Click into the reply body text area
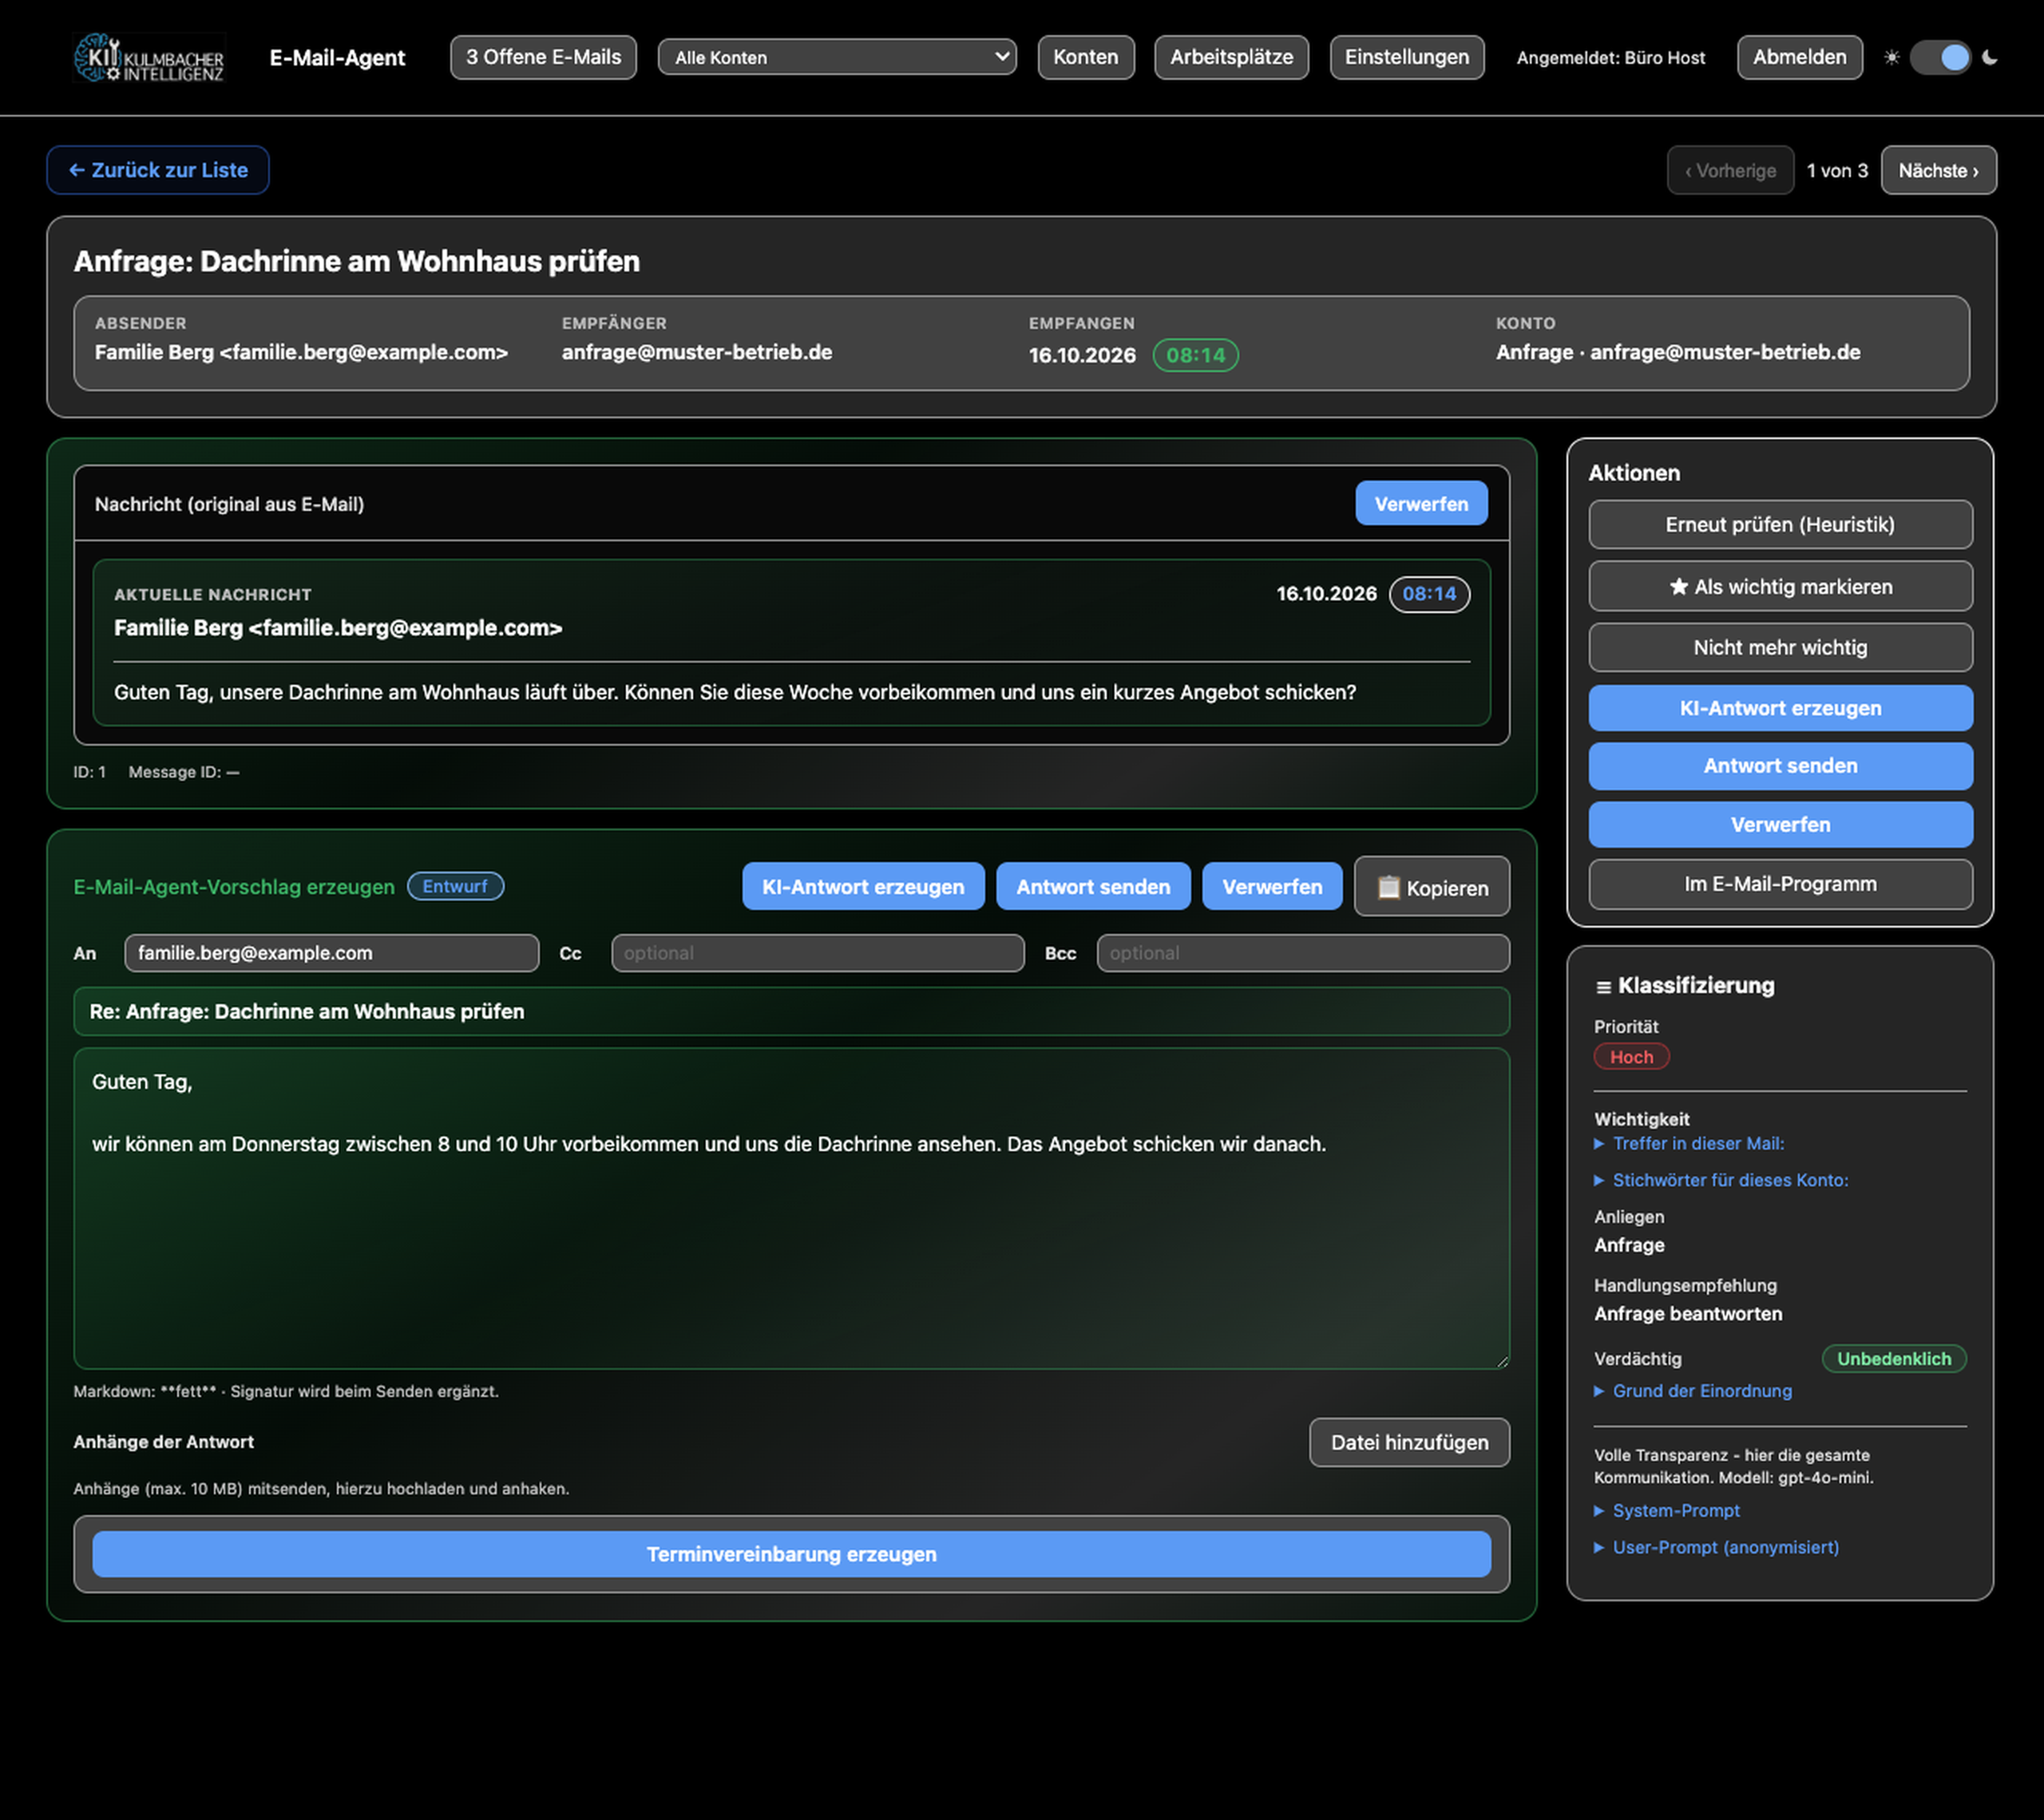The width and height of the screenshot is (2044, 1820). (x=791, y=1208)
